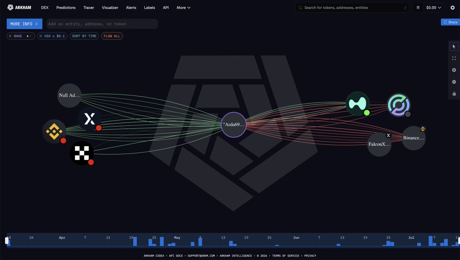The image size is (460, 260).
Task: Select the pointer cursor tool
Action: tap(454, 46)
